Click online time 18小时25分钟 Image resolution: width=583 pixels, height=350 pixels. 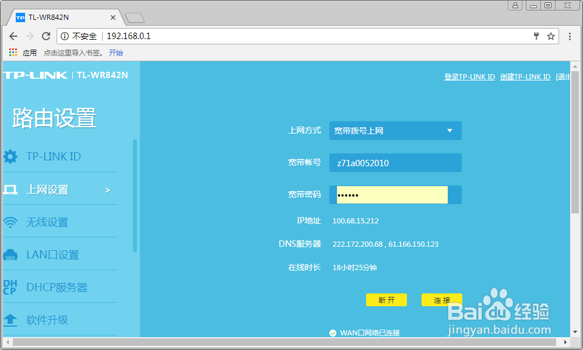click(x=354, y=267)
